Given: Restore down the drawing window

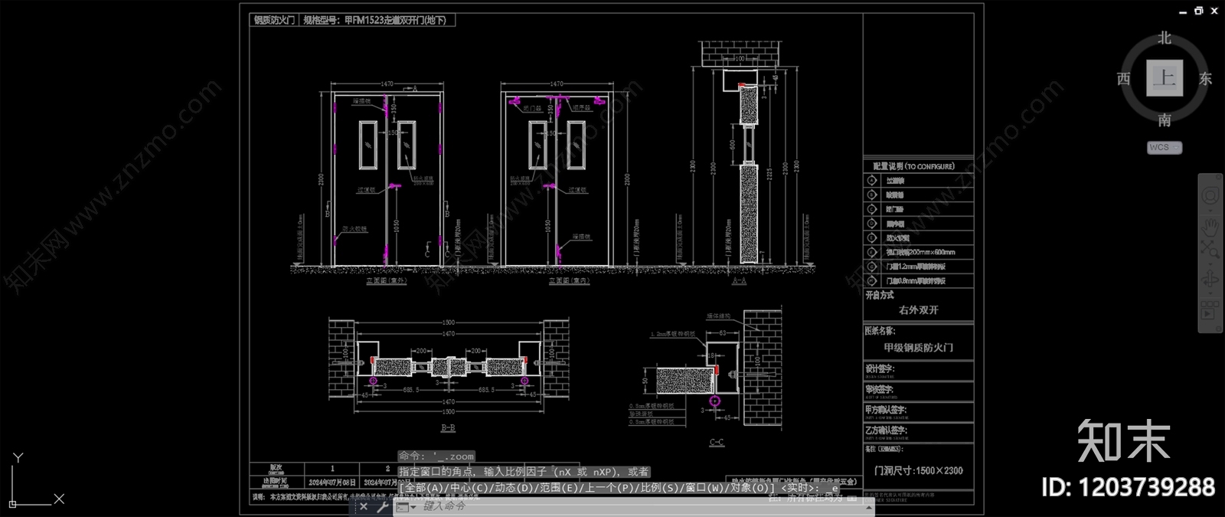Looking at the screenshot, I should tap(1199, 10).
